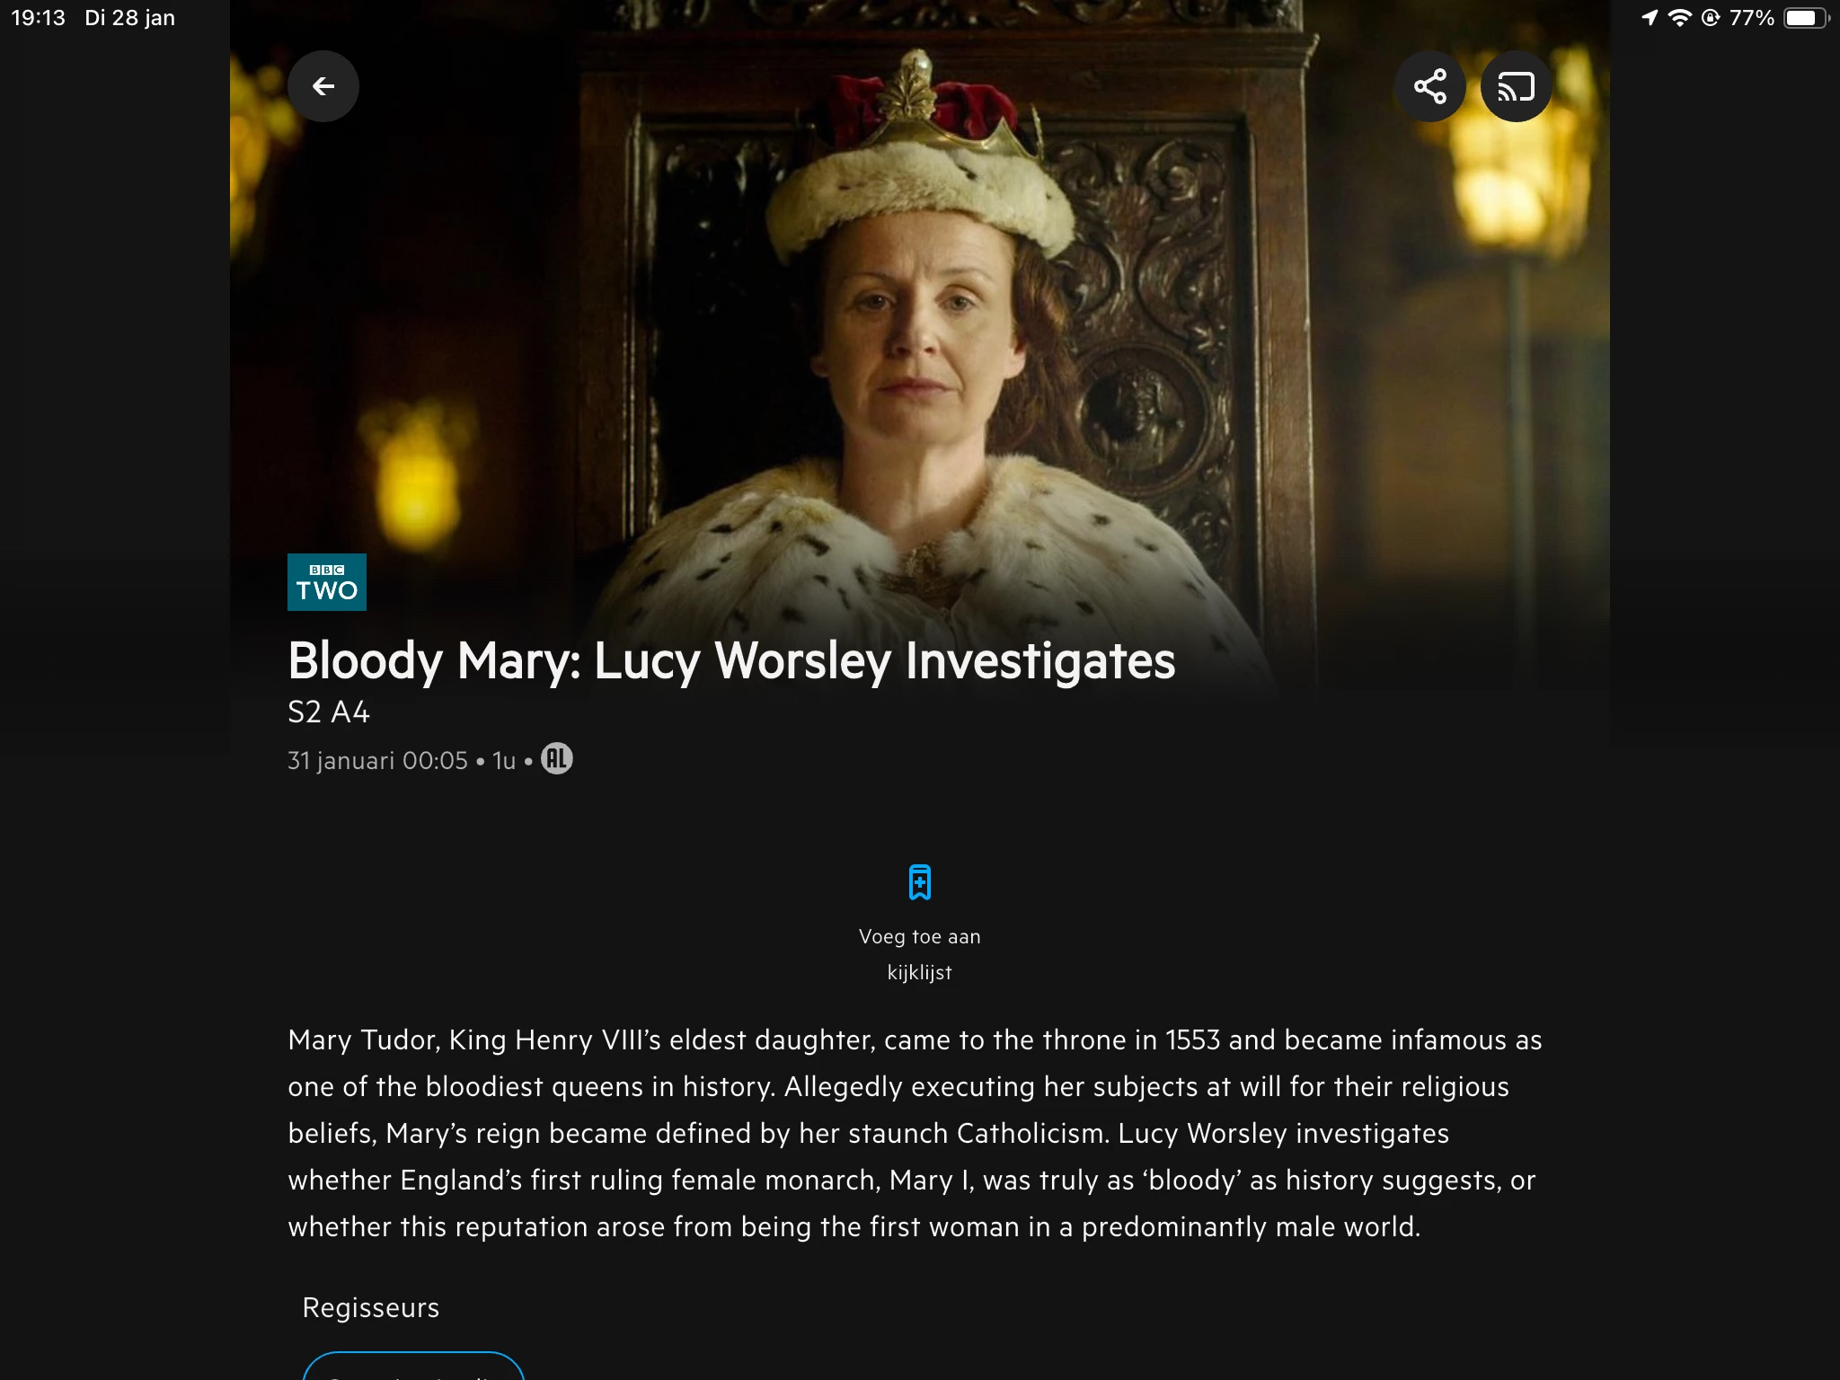Viewport: 1840px width, 1380px height.
Task: Click the Bloody Mary programme title
Action: [731, 661]
